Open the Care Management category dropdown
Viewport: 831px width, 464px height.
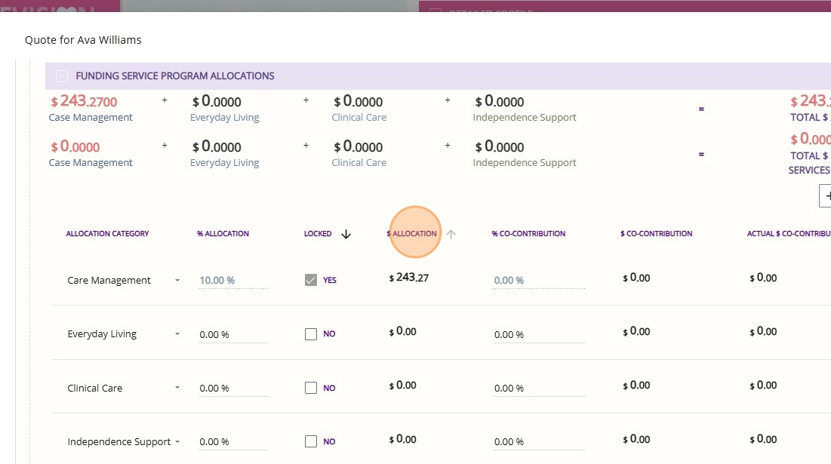[x=177, y=280]
